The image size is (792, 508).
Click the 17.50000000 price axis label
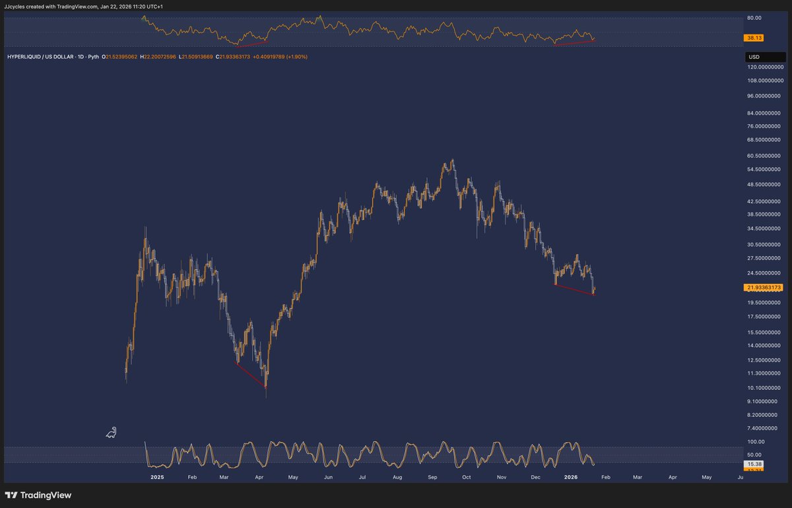pyautogui.click(x=764, y=317)
